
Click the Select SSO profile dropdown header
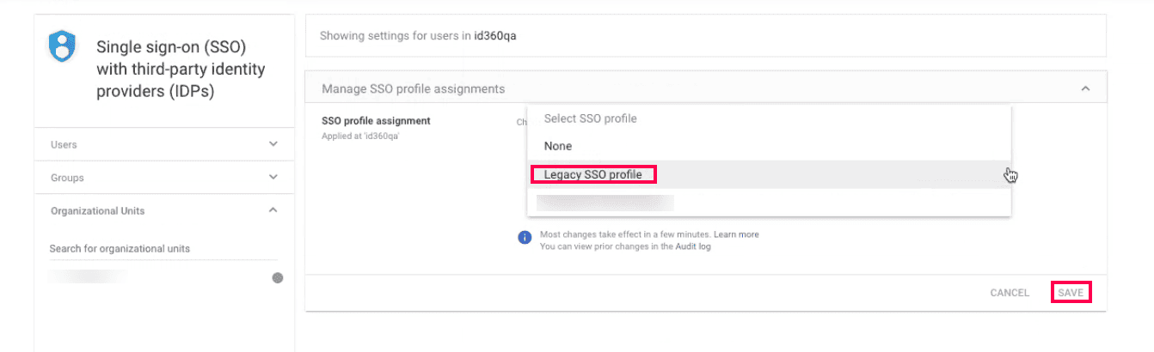[x=591, y=118]
